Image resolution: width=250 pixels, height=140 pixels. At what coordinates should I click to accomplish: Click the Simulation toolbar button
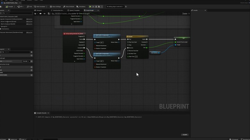click(x=82, y=7)
